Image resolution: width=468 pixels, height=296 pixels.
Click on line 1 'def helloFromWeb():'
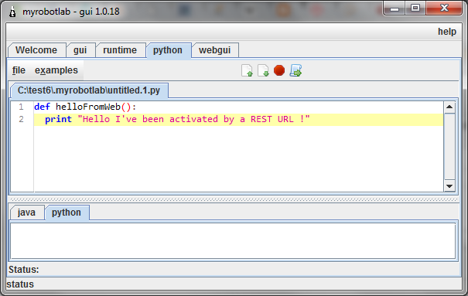85,107
